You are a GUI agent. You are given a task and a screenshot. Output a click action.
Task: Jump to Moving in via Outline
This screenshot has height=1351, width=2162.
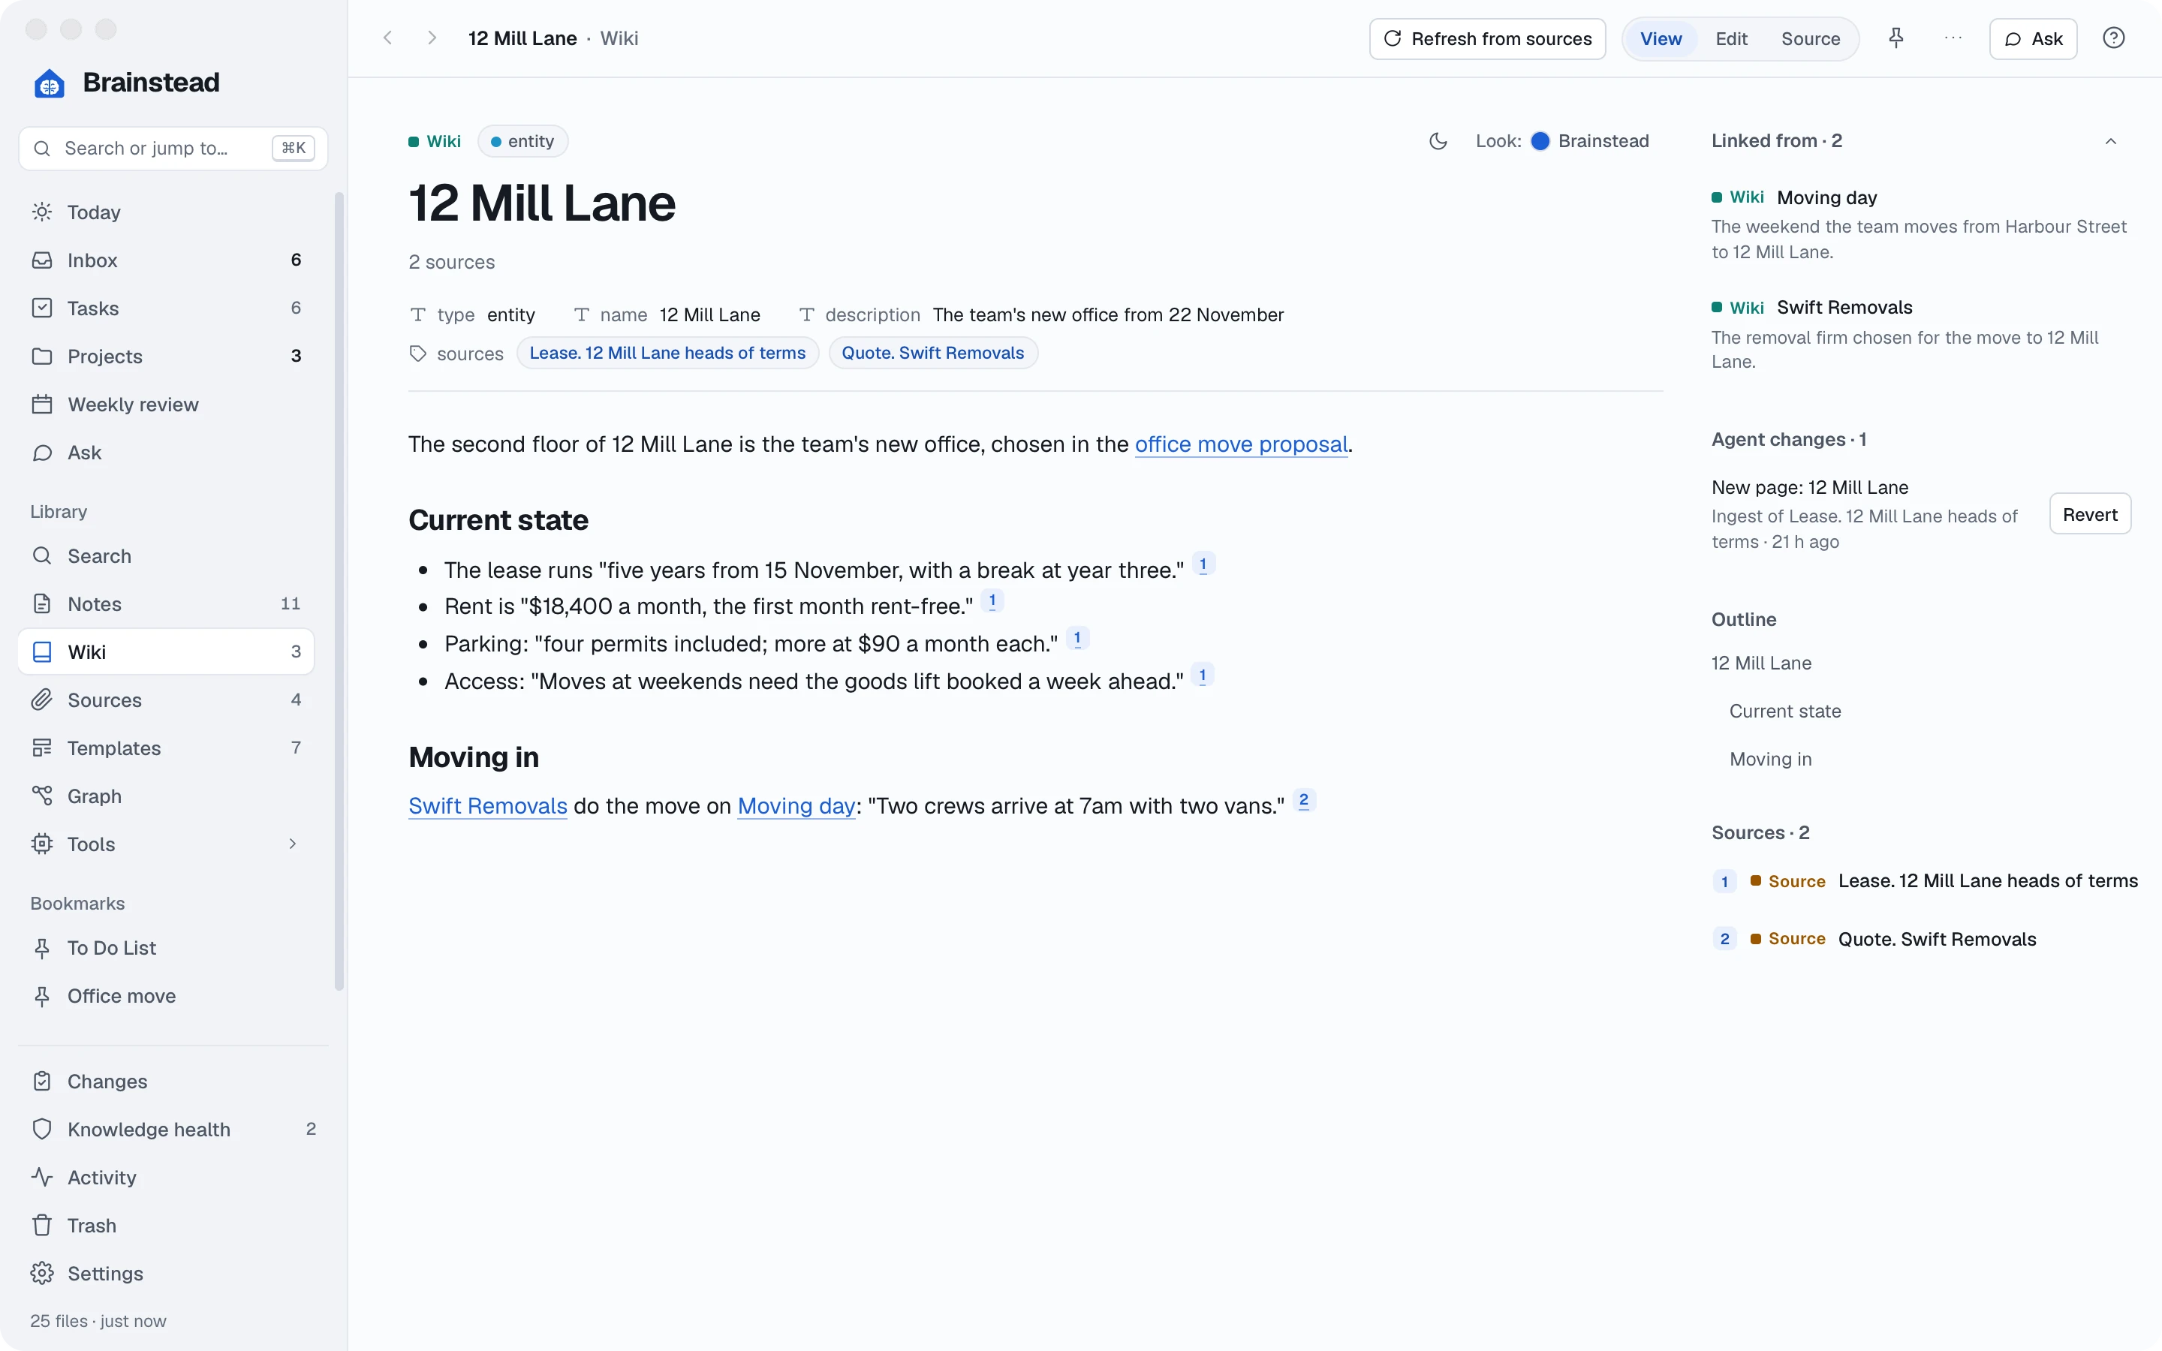(1770, 759)
